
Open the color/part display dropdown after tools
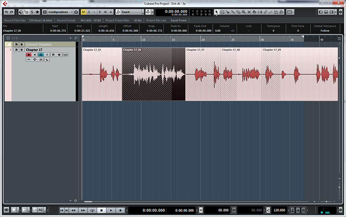[x=290, y=12]
